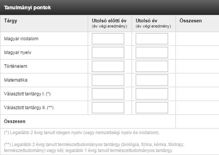Click Matematika Utolsó év input
Image resolution: width=219 pixels, height=155 pixels.
(x=152, y=80)
